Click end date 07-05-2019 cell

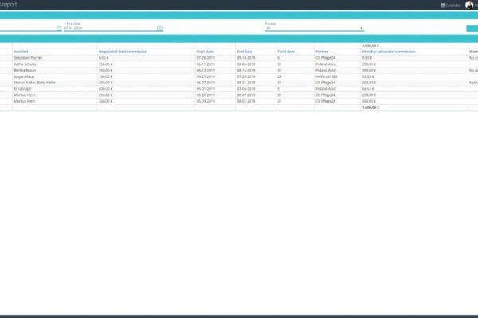point(246,89)
